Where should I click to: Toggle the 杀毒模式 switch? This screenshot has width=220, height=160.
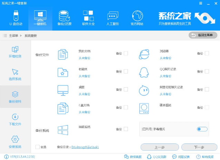pos(202,129)
